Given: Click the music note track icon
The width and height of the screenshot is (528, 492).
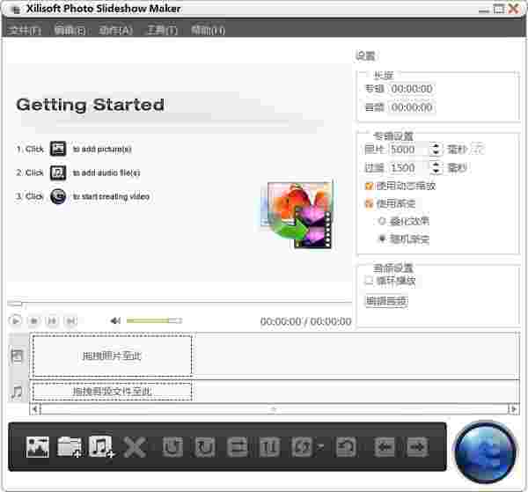Looking at the screenshot, I should pyautogui.click(x=17, y=392).
